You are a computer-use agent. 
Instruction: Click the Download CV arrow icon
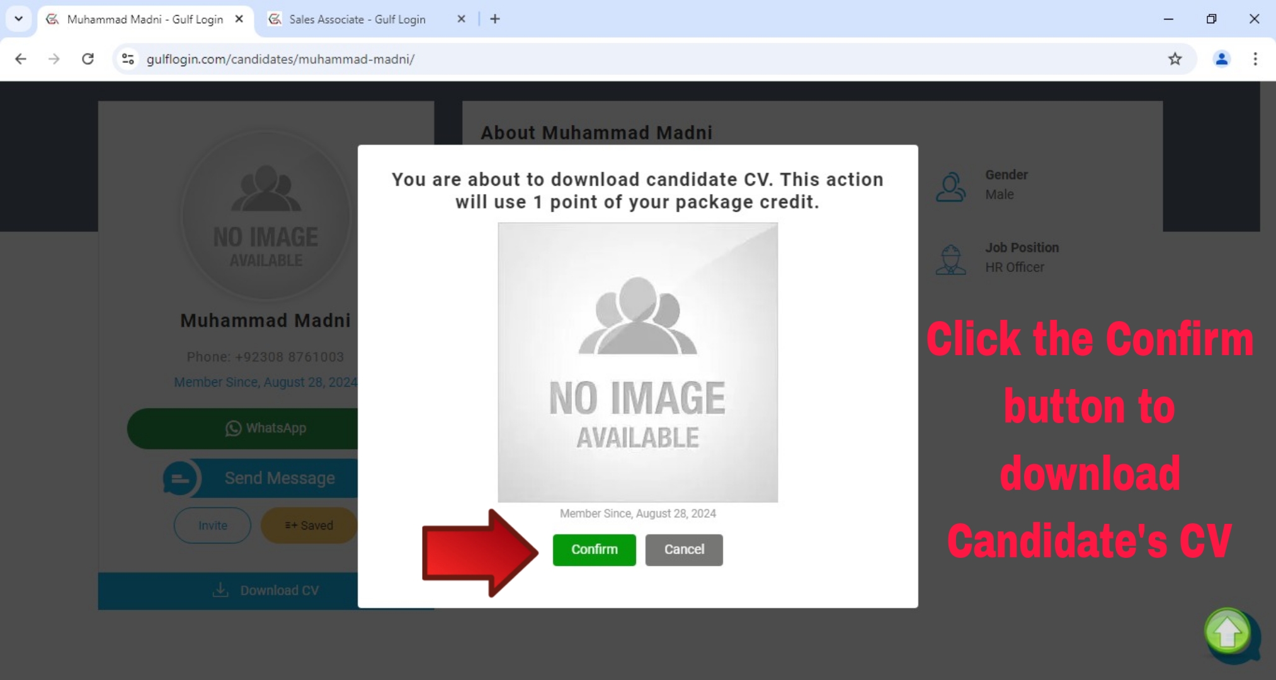click(220, 590)
